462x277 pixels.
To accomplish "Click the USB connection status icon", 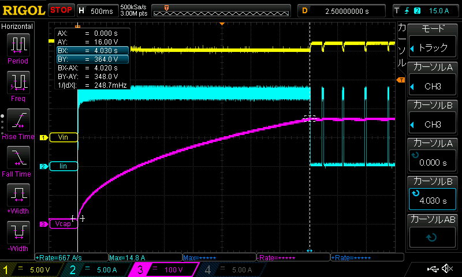I will (433, 268).
